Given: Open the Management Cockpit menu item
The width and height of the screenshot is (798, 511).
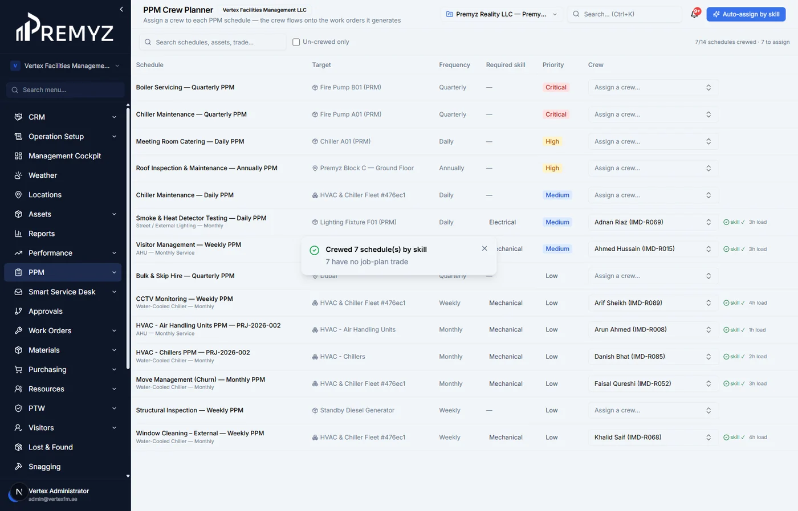Looking at the screenshot, I should (x=63, y=156).
